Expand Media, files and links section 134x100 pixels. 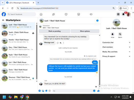(116, 52)
